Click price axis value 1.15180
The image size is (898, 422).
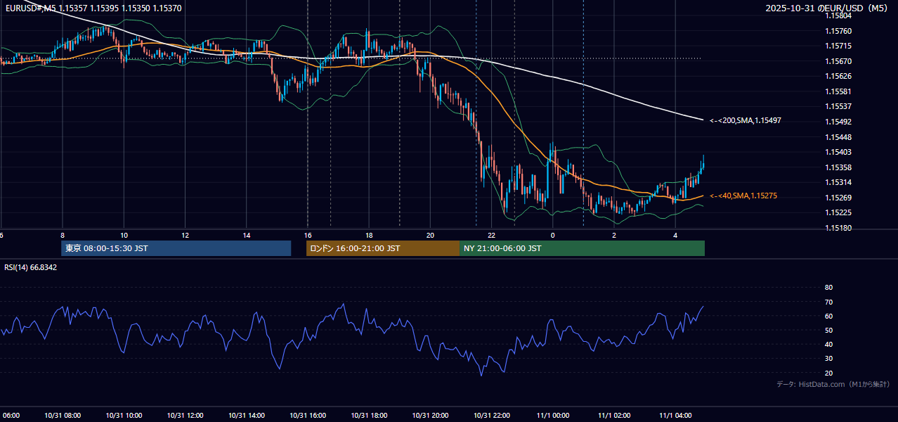pyautogui.click(x=838, y=228)
